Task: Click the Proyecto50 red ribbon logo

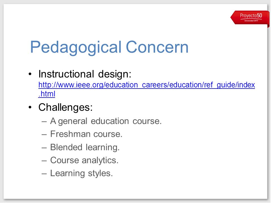Action: [x=250, y=18]
